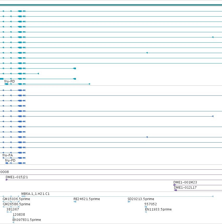Select the small glyph beneath EK097831.5prime
Screen dimensions: 222x224
click(13, 222)
